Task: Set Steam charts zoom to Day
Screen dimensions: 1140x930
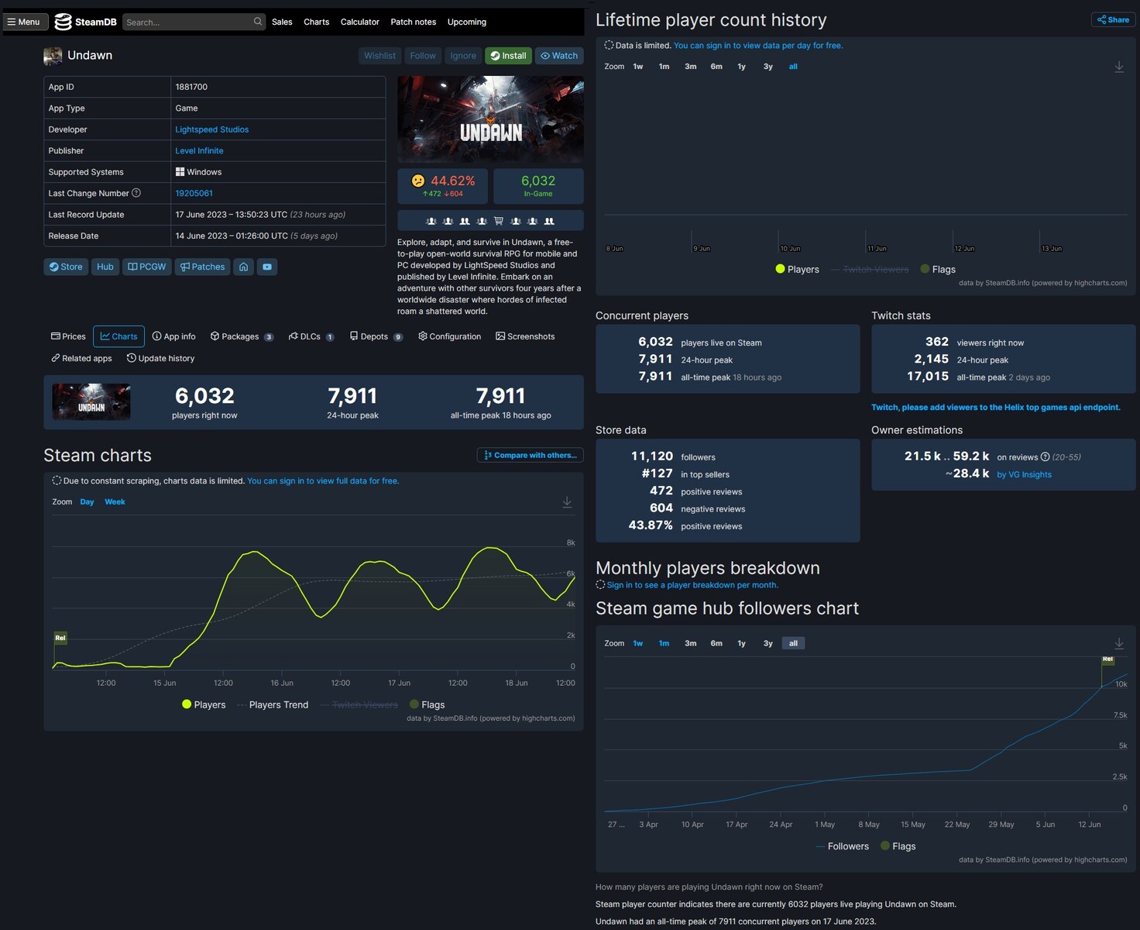Action: pos(87,502)
